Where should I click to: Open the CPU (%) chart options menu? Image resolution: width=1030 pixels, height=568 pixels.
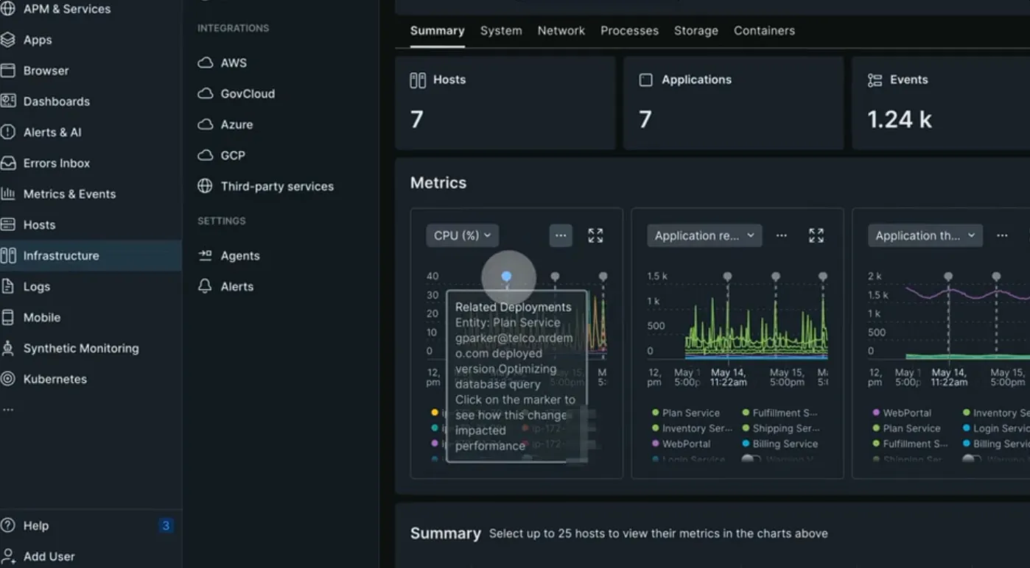pyautogui.click(x=561, y=235)
